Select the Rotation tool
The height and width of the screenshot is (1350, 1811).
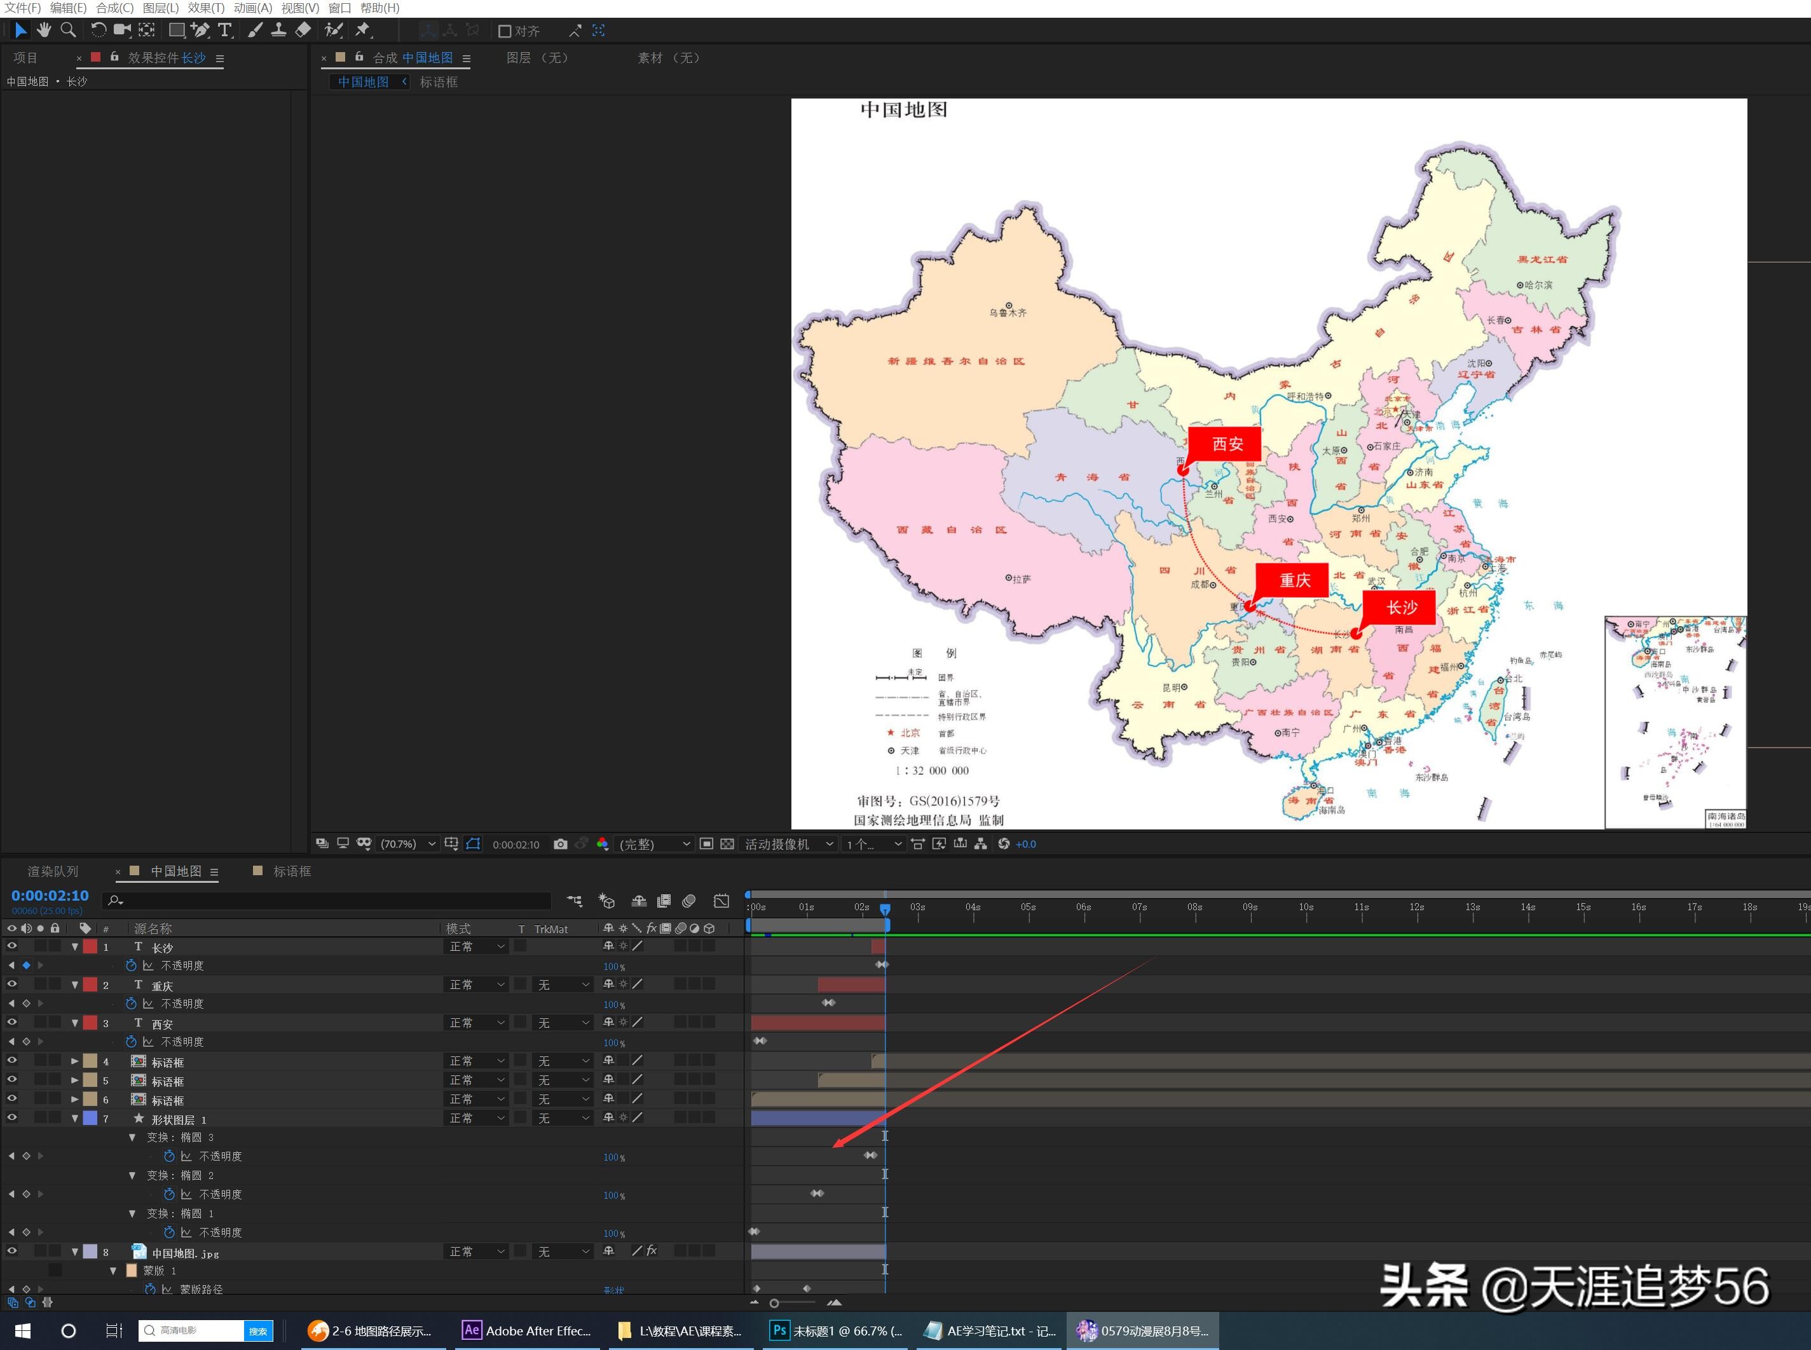tap(98, 31)
